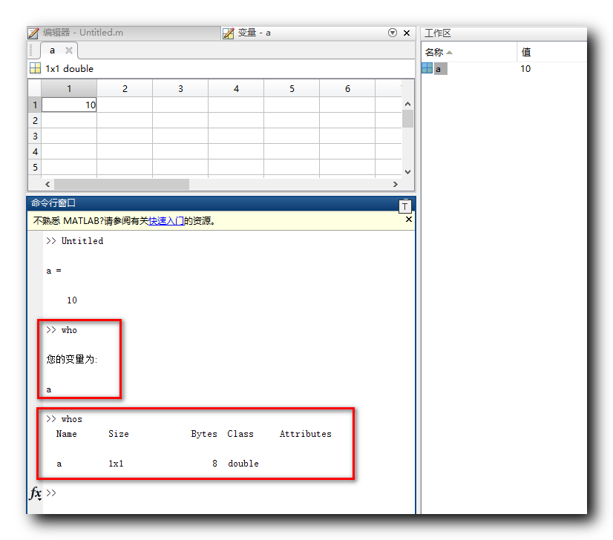
Task: Select the 'a' variable tab
Action: click(x=53, y=50)
